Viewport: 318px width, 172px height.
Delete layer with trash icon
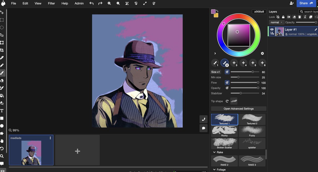(299, 17)
